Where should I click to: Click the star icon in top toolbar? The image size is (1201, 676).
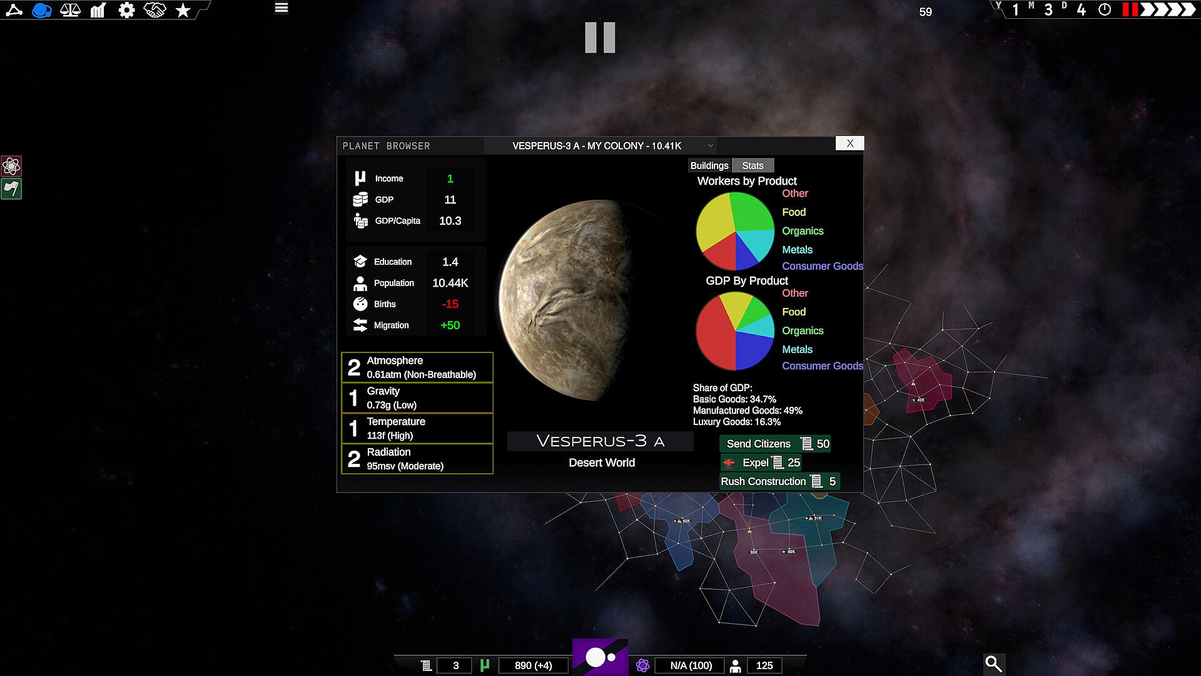[x=183, y=10]
